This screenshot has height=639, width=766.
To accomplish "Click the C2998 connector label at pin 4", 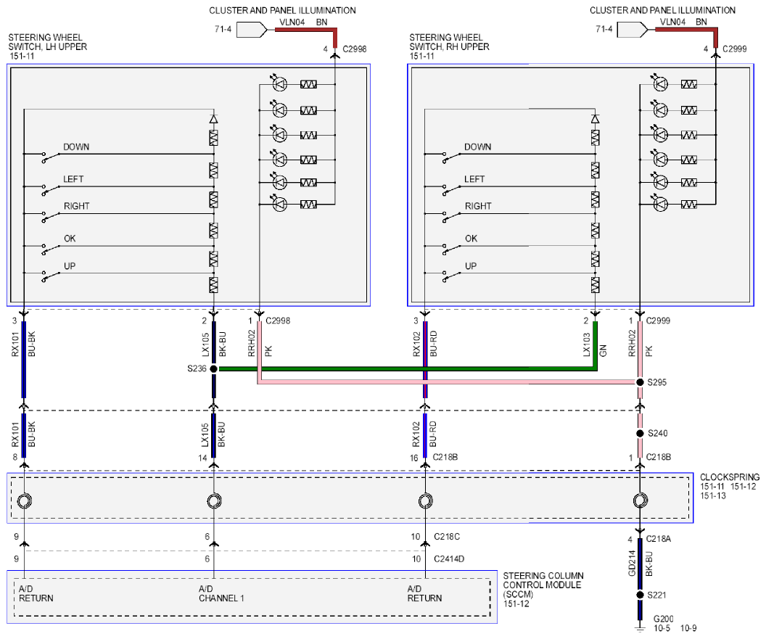I will [354, 49].
